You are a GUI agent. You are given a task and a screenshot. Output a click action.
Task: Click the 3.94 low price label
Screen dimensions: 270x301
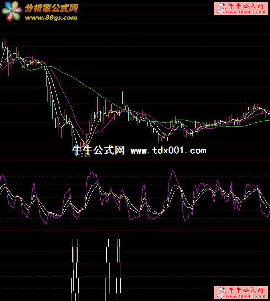pyautogui.click(x=85, y=155)
